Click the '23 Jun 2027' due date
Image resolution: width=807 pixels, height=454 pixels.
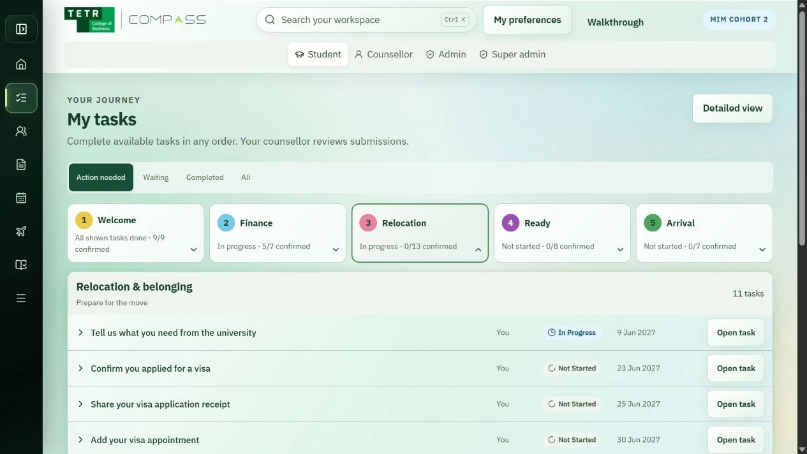click(x=639, y=368)
